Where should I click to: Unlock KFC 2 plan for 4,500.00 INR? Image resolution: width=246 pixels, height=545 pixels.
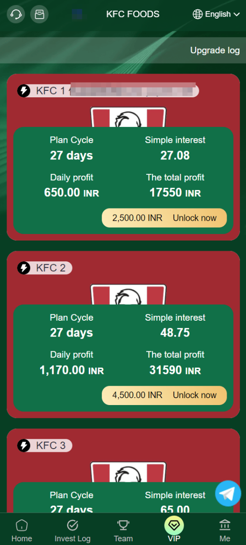[164, 395]
